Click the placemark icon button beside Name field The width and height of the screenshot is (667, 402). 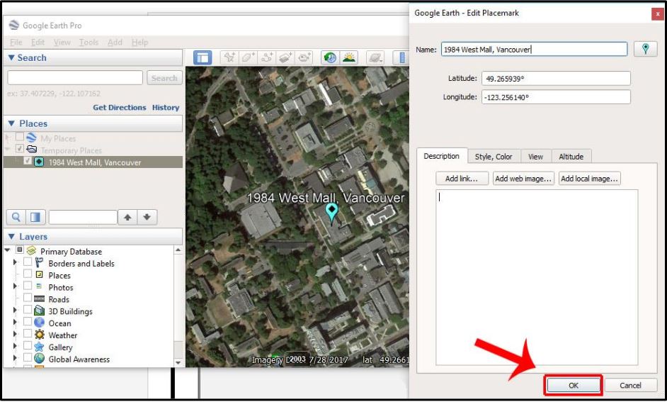(645, 49)
